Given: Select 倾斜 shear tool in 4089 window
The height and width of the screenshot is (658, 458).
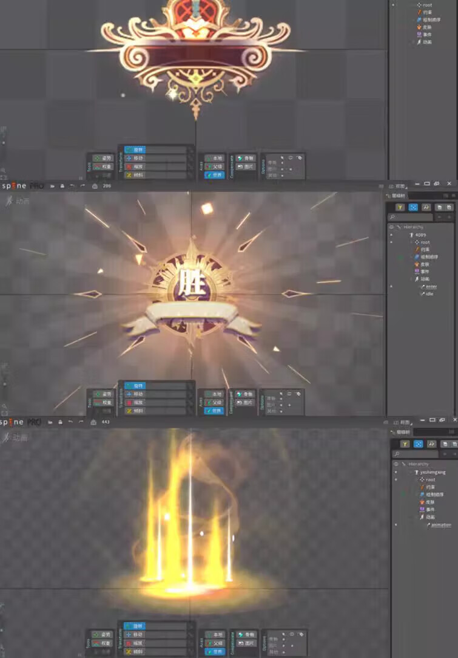Looking at the screenshot, I should (x=135, y=411).
